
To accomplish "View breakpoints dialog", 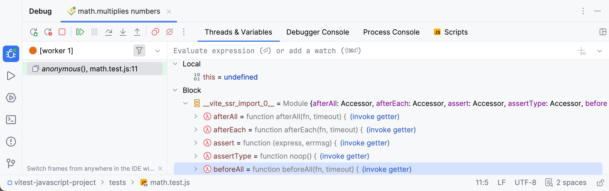I will point(155,32).
